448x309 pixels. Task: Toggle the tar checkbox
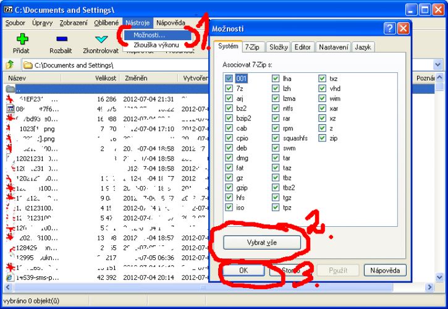(x=276, y=158)
